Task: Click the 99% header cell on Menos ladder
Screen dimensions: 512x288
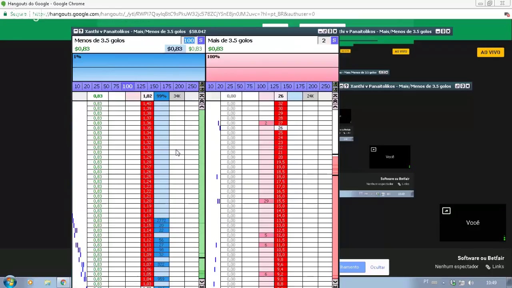Action: 161,96
